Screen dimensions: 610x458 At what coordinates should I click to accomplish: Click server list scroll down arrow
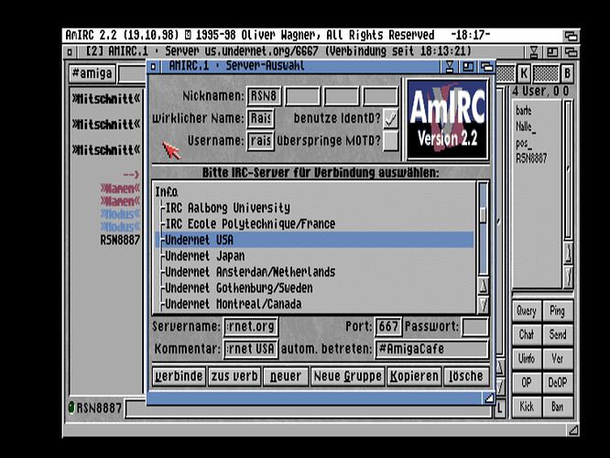point(483,305)
